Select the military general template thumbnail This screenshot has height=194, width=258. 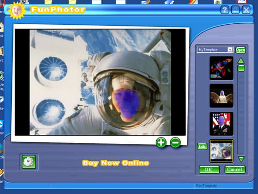pos(221,124)
